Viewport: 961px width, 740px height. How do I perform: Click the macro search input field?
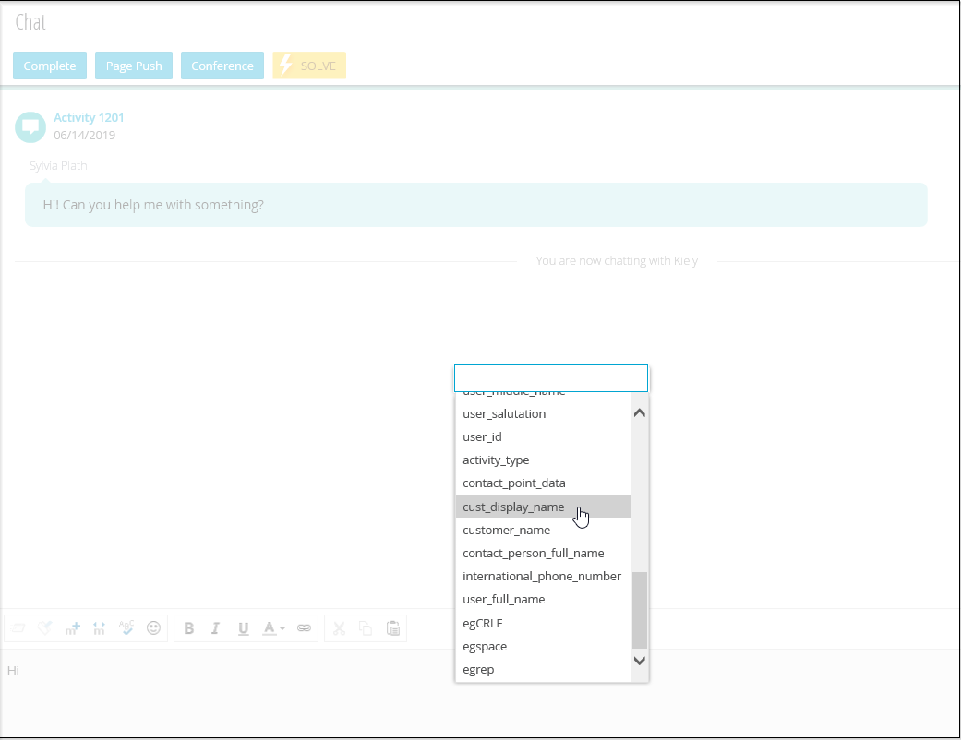551,378
